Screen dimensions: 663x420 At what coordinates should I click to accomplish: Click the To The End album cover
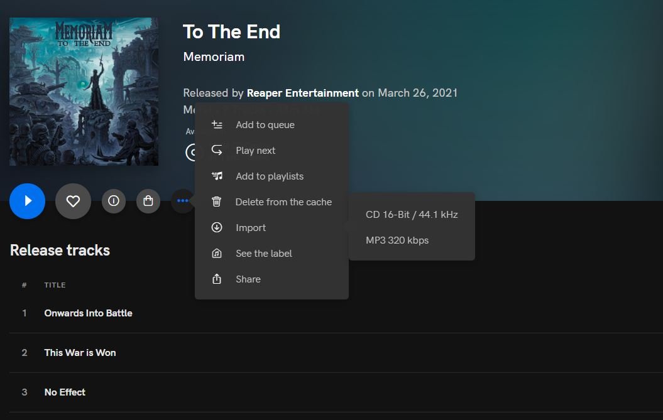tap(84, 91)
